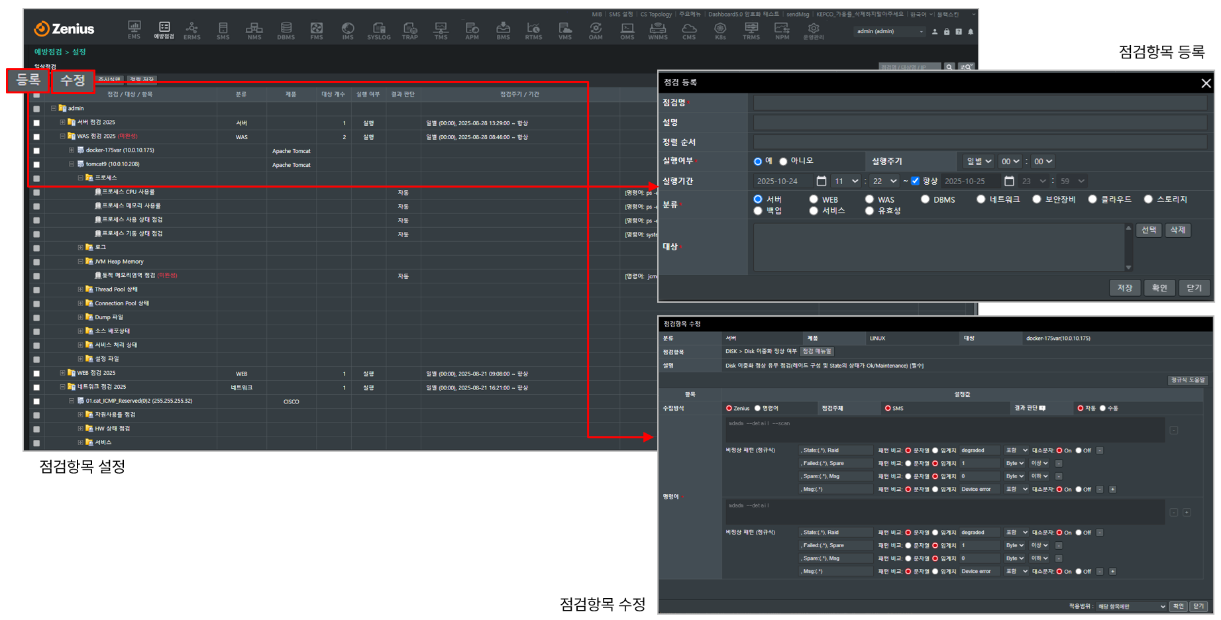
Task: Select the WAS category radio button
Action: [869, 199]
